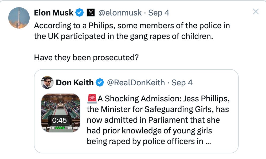
Task: Open the top post's Sep 4 timestamp
Action: 159,13
